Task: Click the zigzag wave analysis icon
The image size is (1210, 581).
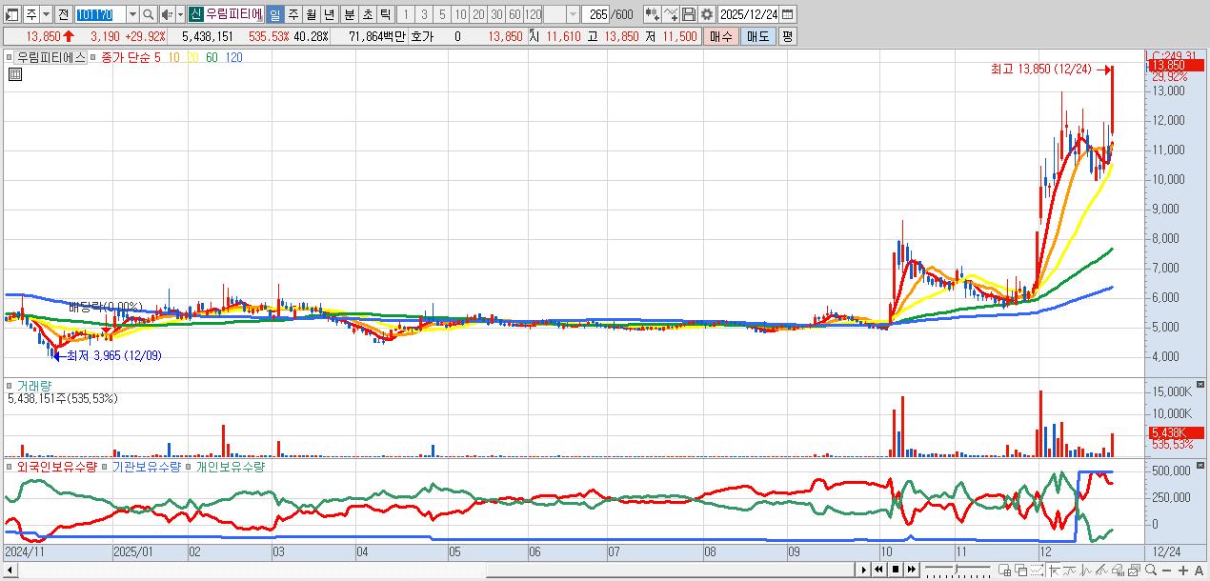Action: 1086,570
